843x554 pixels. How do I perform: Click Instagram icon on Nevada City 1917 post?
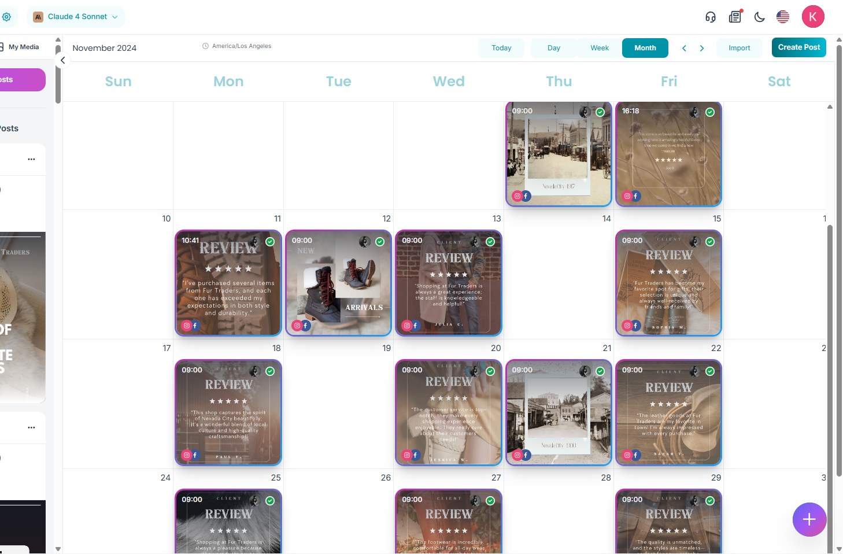(x=517, y=196)
